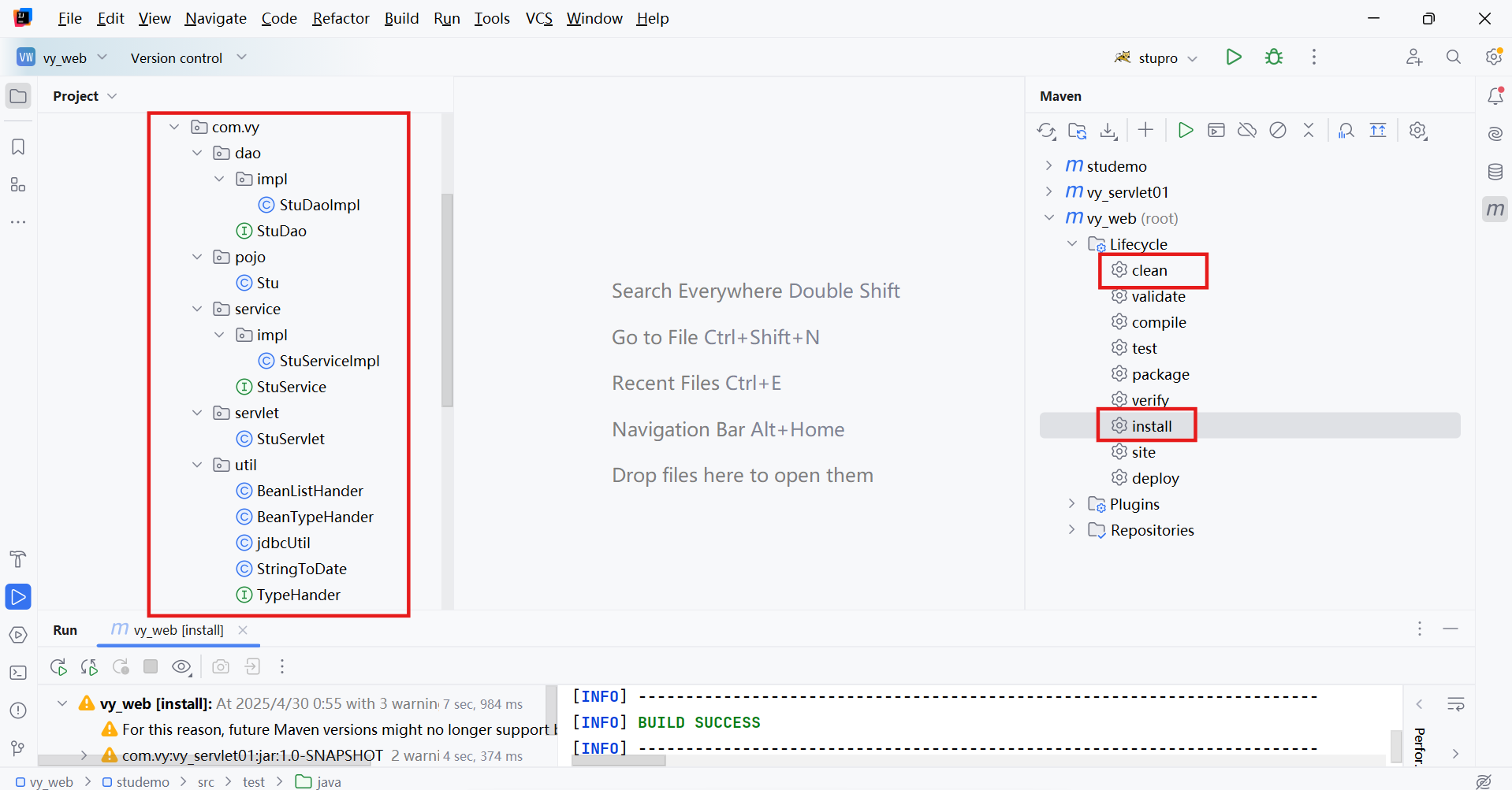Close the vy_web [install] tab

click(243, 630)
